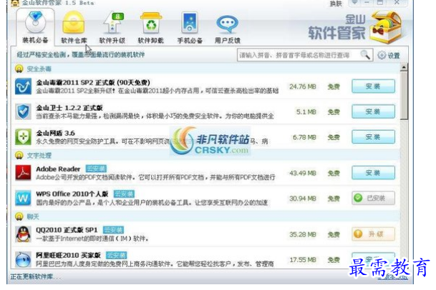The height and width of the screenshot is (290, 436).
Task: Click the 金山卫士 shield icon
Action: [23, 111]
